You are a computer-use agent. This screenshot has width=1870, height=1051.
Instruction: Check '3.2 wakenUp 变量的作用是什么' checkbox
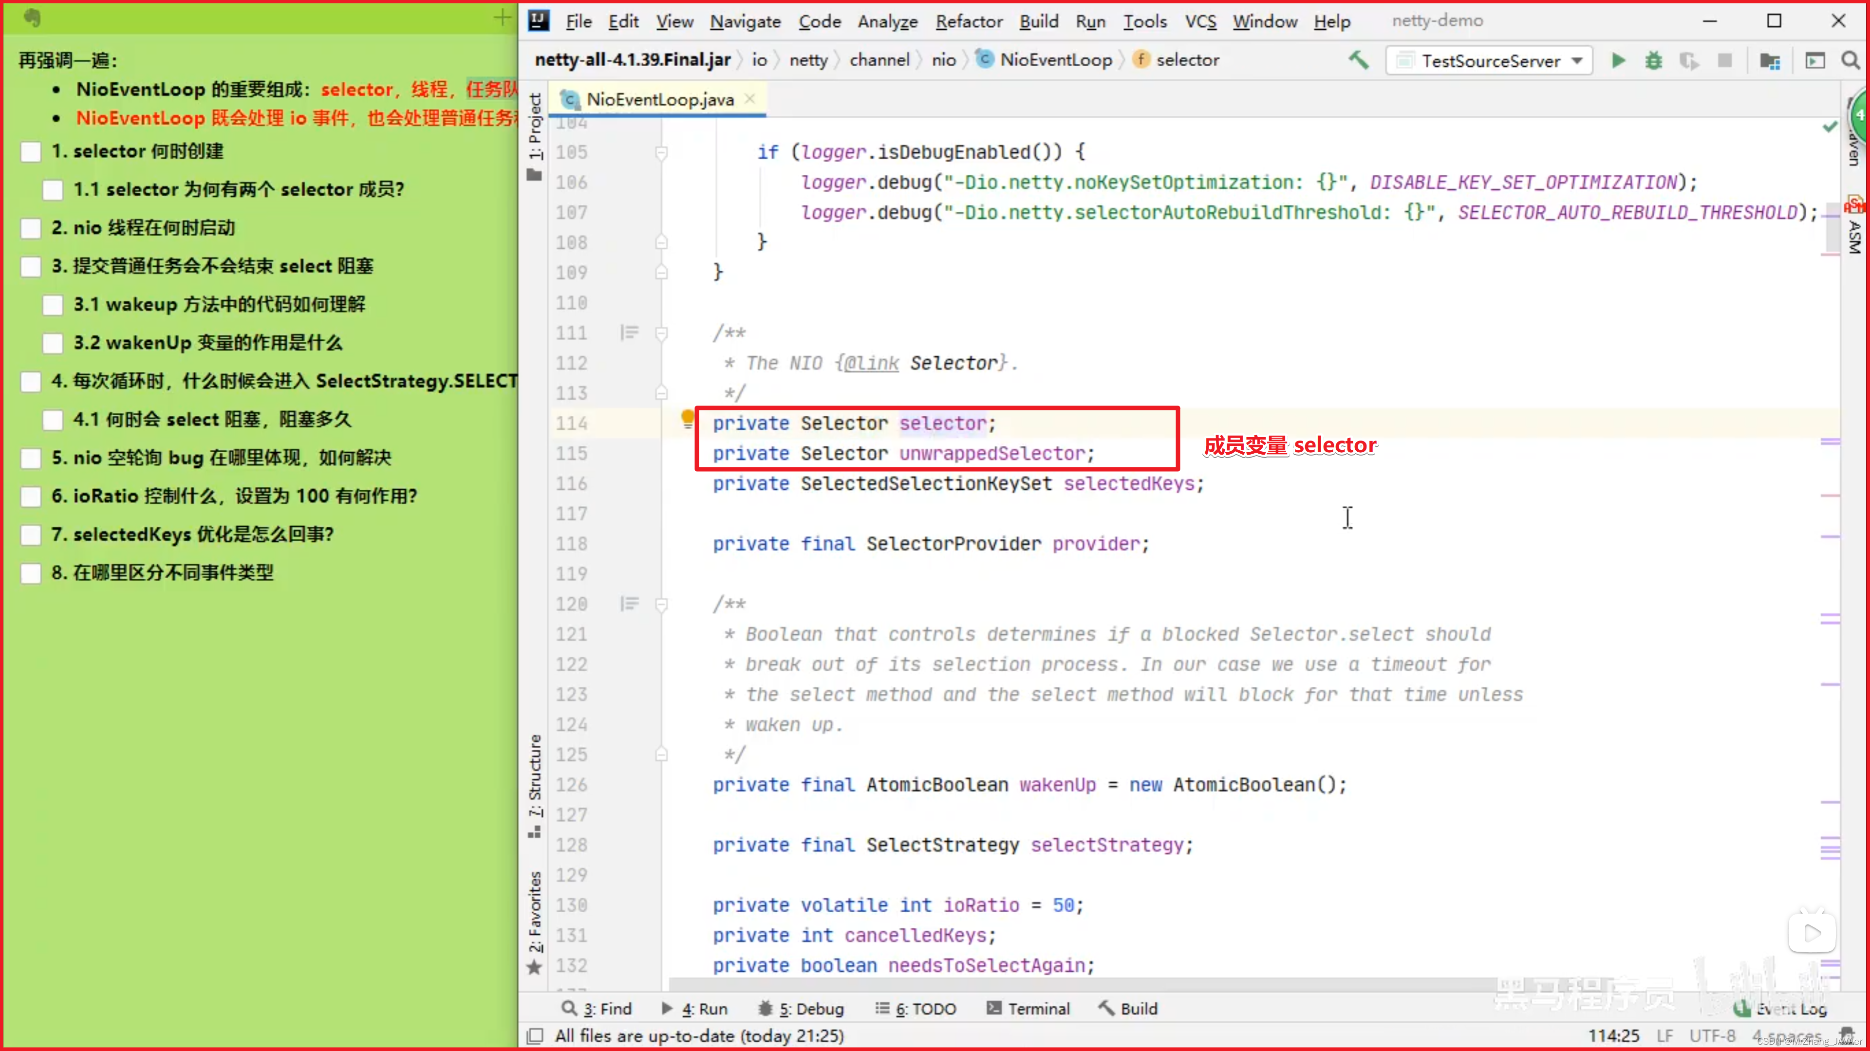(x=52, y=343)
